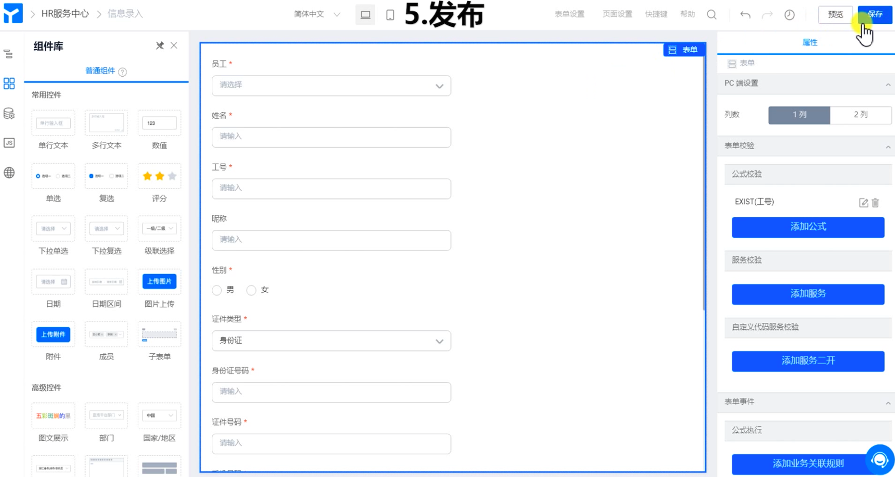Screen dimensions: 895x477
Task: Select the 单选 radio component
Action: [53, 183]
